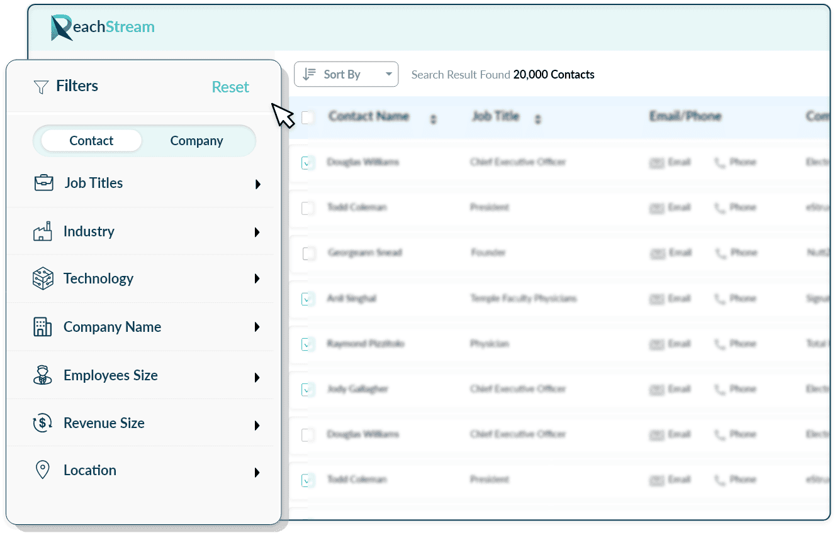Image resolution: width=837 pixels, height=533 pixels.
Task: Expand the Revenue Size filter arrow
Action: (257, 426)
